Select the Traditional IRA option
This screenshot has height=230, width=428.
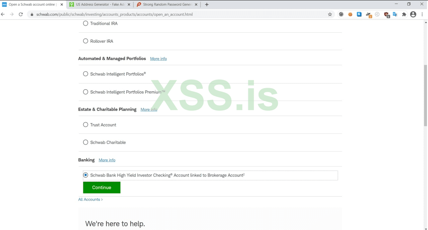coord(86,23)
